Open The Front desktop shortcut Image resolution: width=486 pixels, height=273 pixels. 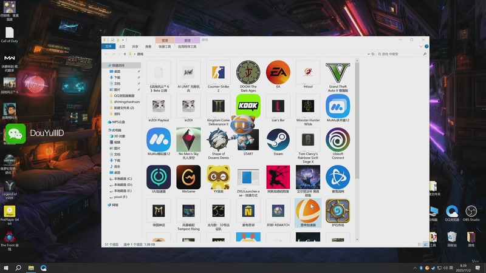pos(9,240)
